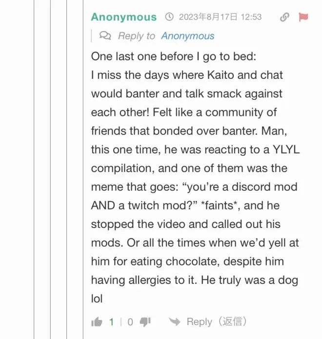Downvote the comment with thumbs down
This screenshot has width=322, height=339.
(x=145, y=321)
